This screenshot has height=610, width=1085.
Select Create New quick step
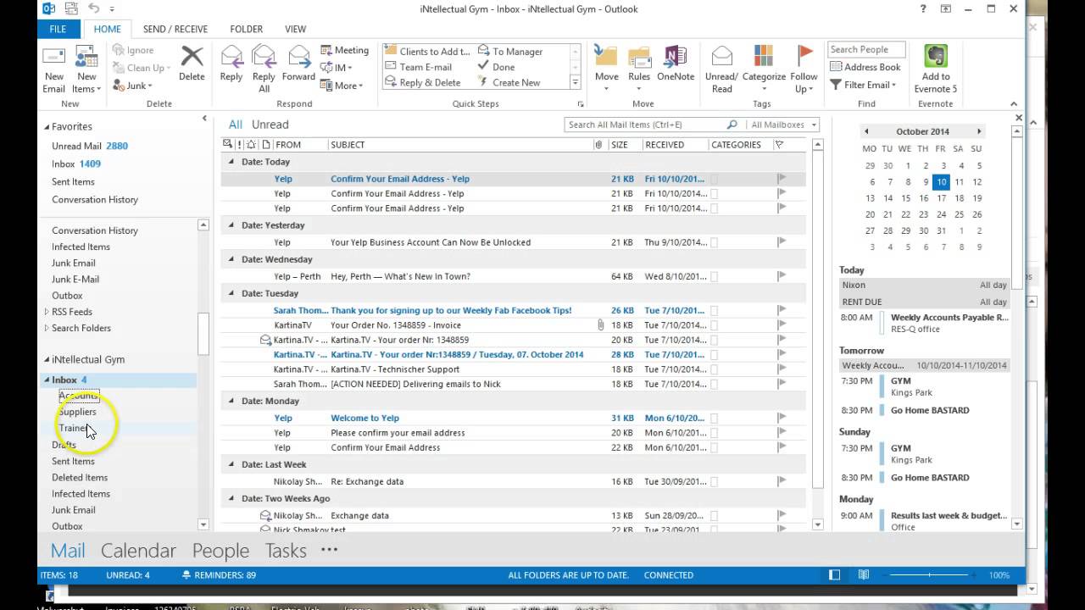(x=509, y=82)
